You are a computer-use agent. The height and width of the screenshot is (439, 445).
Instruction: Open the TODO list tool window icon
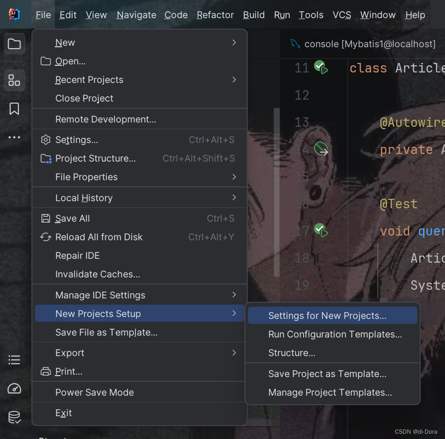(14, 360)
